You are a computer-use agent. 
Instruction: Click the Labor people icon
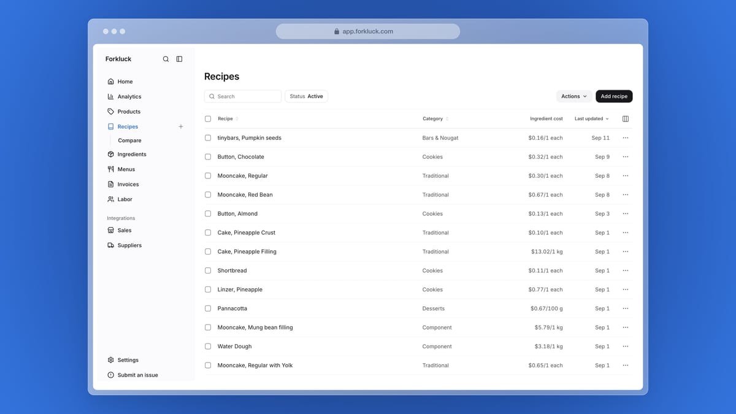coord(110,199)
